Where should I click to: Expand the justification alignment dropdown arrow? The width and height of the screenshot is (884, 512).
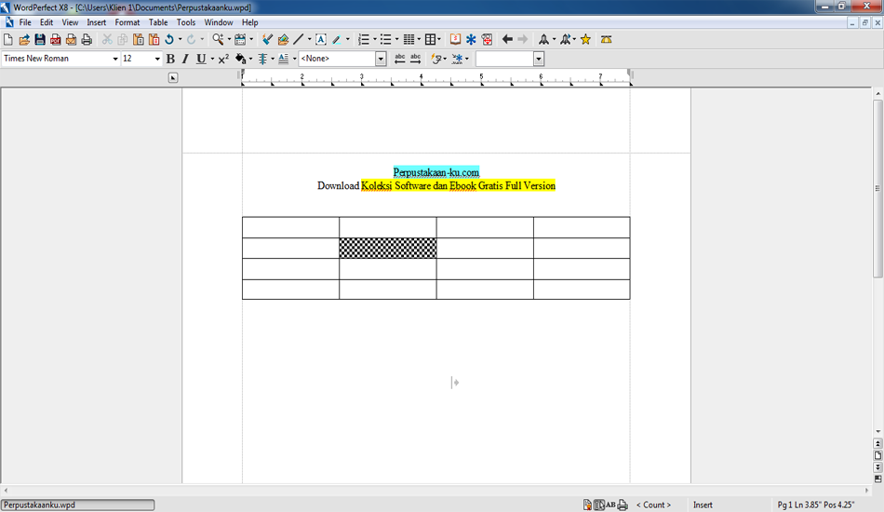click(x=273, y=59)
